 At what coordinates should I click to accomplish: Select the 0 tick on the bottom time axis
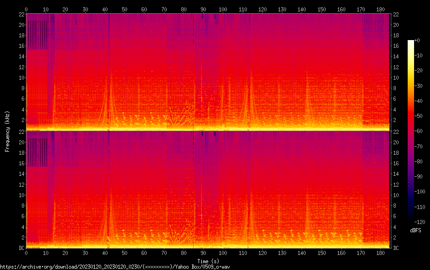[x=26, y=253]
